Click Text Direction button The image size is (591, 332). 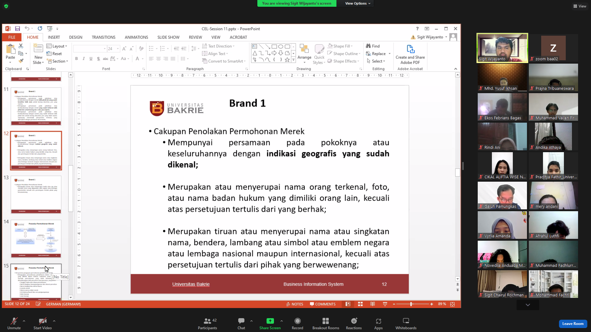pos(218,46)
